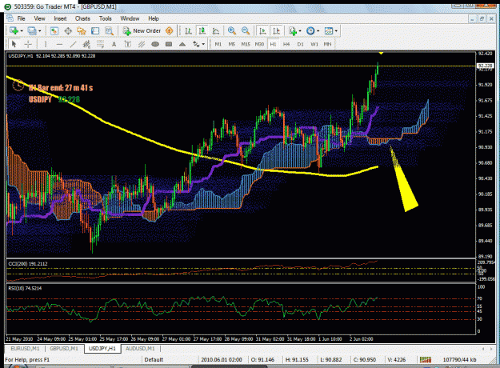The height and width of the screenshot is (368, 500).
Task: Expand the Periods dropdown arrow
Action: pos(318,31)
